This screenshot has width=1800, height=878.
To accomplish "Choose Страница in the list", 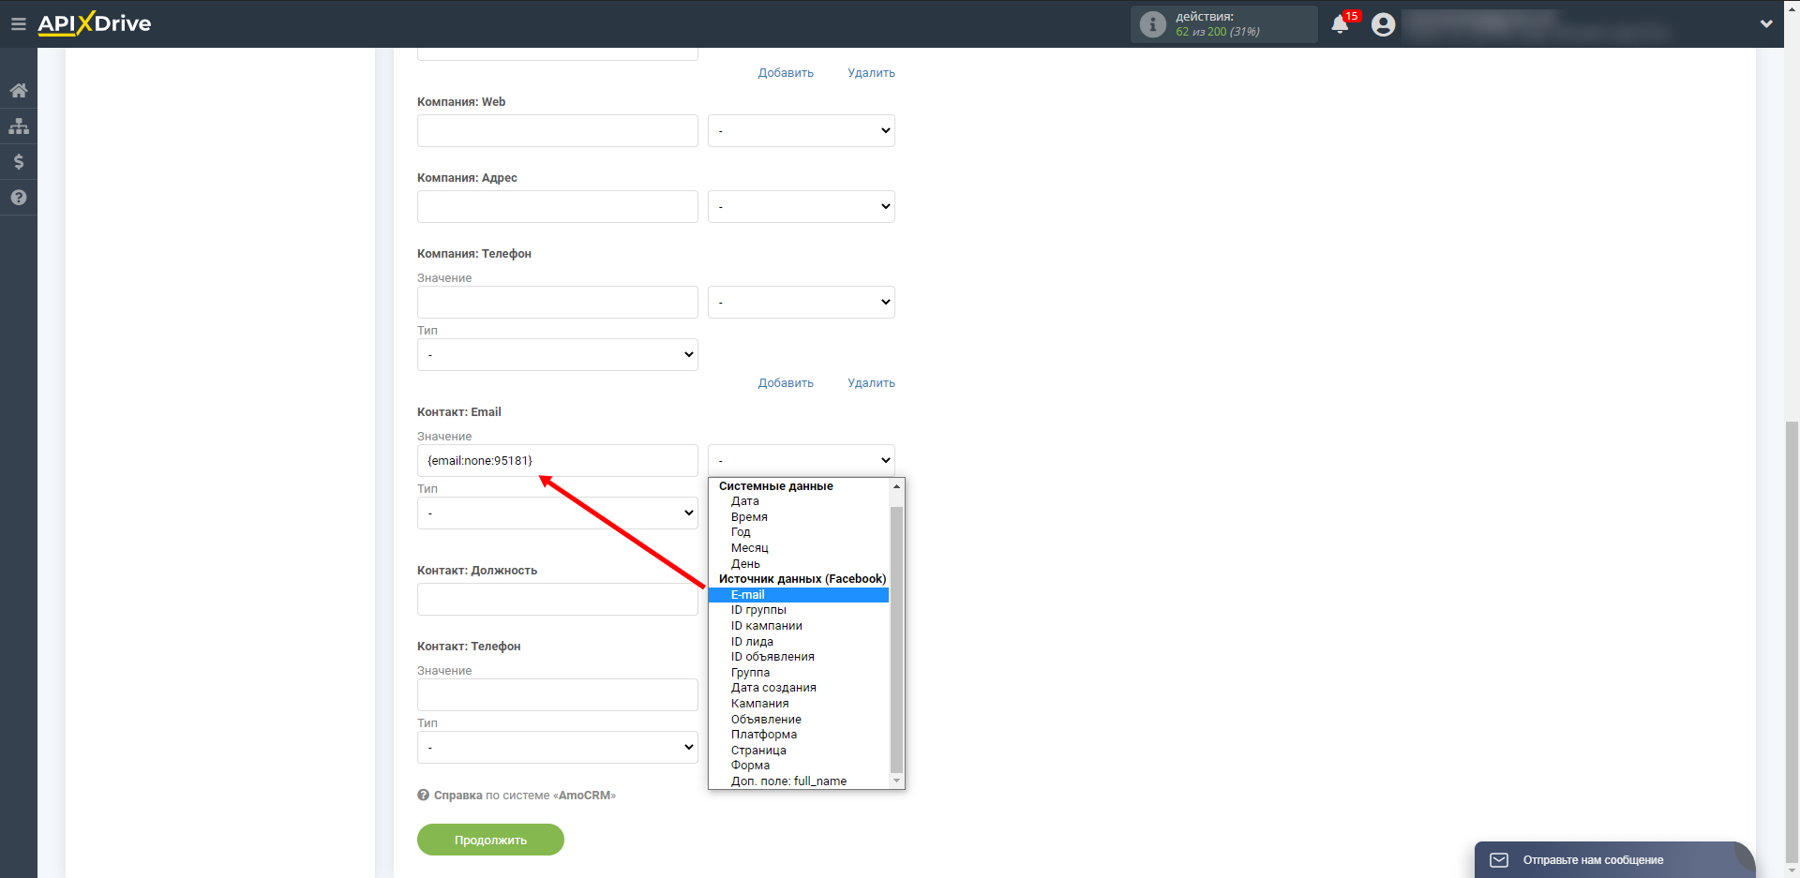I will tap(798, 751).
